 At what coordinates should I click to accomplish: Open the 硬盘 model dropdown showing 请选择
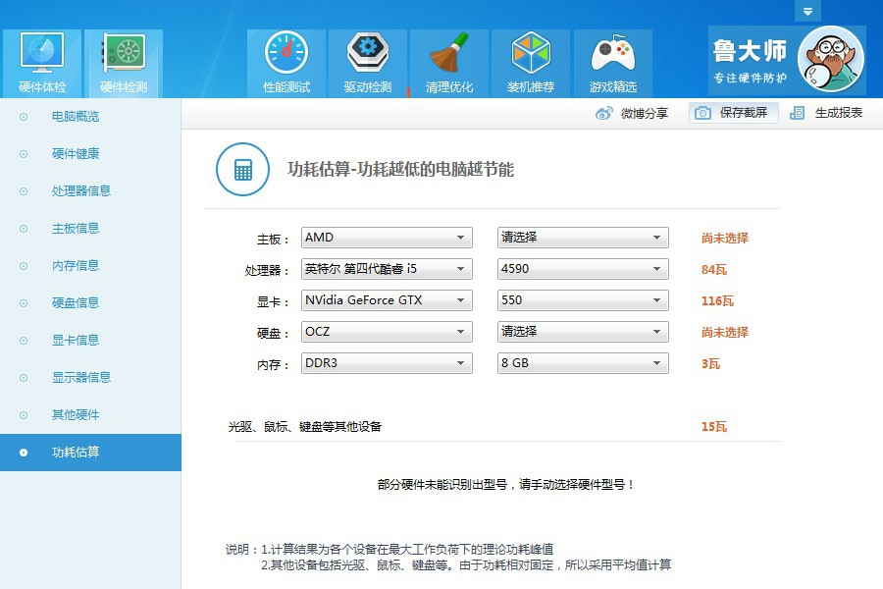click(583, 332)
